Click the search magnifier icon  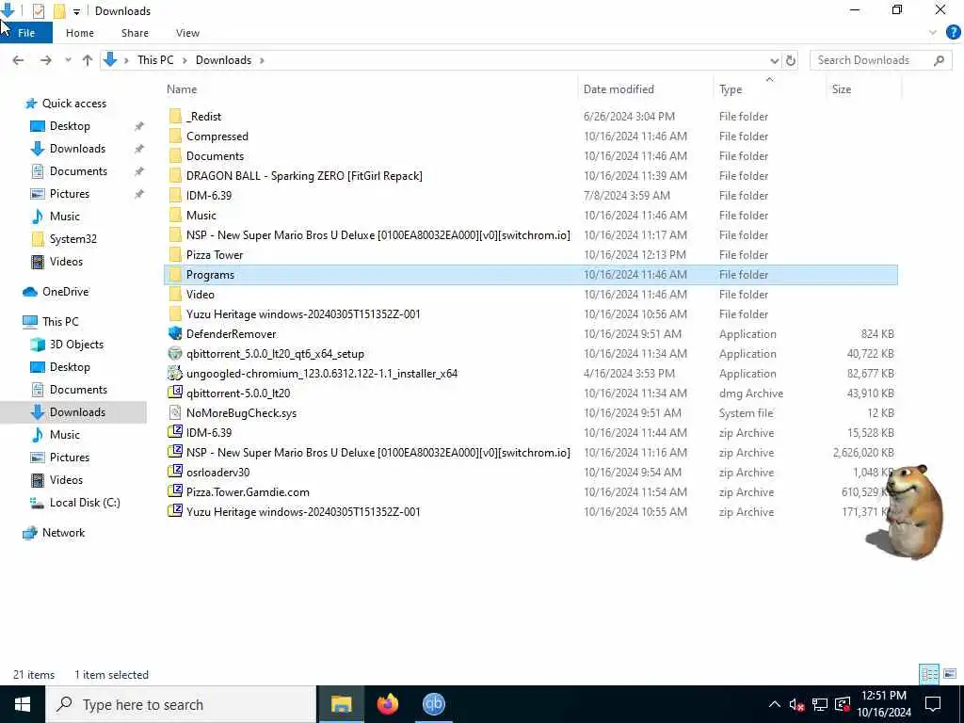[x=939, y=60]
